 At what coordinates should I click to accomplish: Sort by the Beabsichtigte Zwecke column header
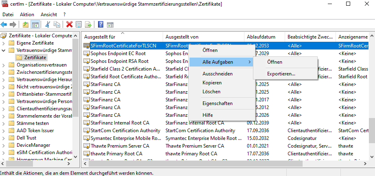(310, 37)
